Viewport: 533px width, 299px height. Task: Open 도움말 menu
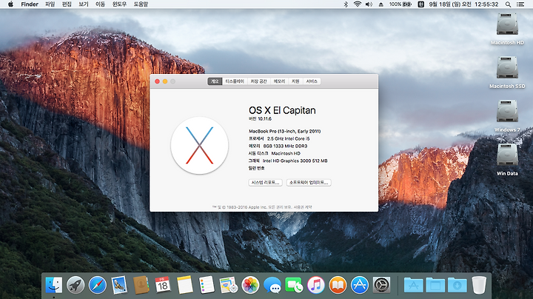pos(141,4)
